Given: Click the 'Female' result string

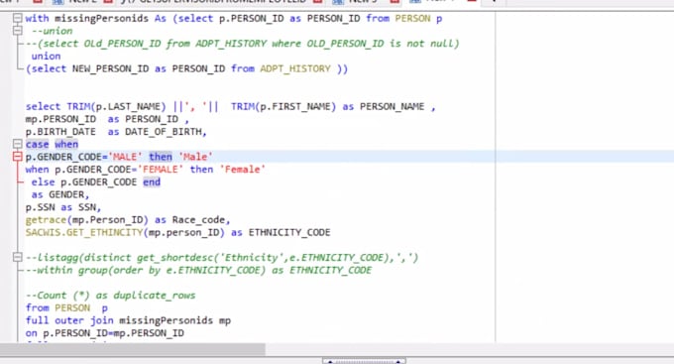Looking at the screenshot, I should click(x=243, y=170).
